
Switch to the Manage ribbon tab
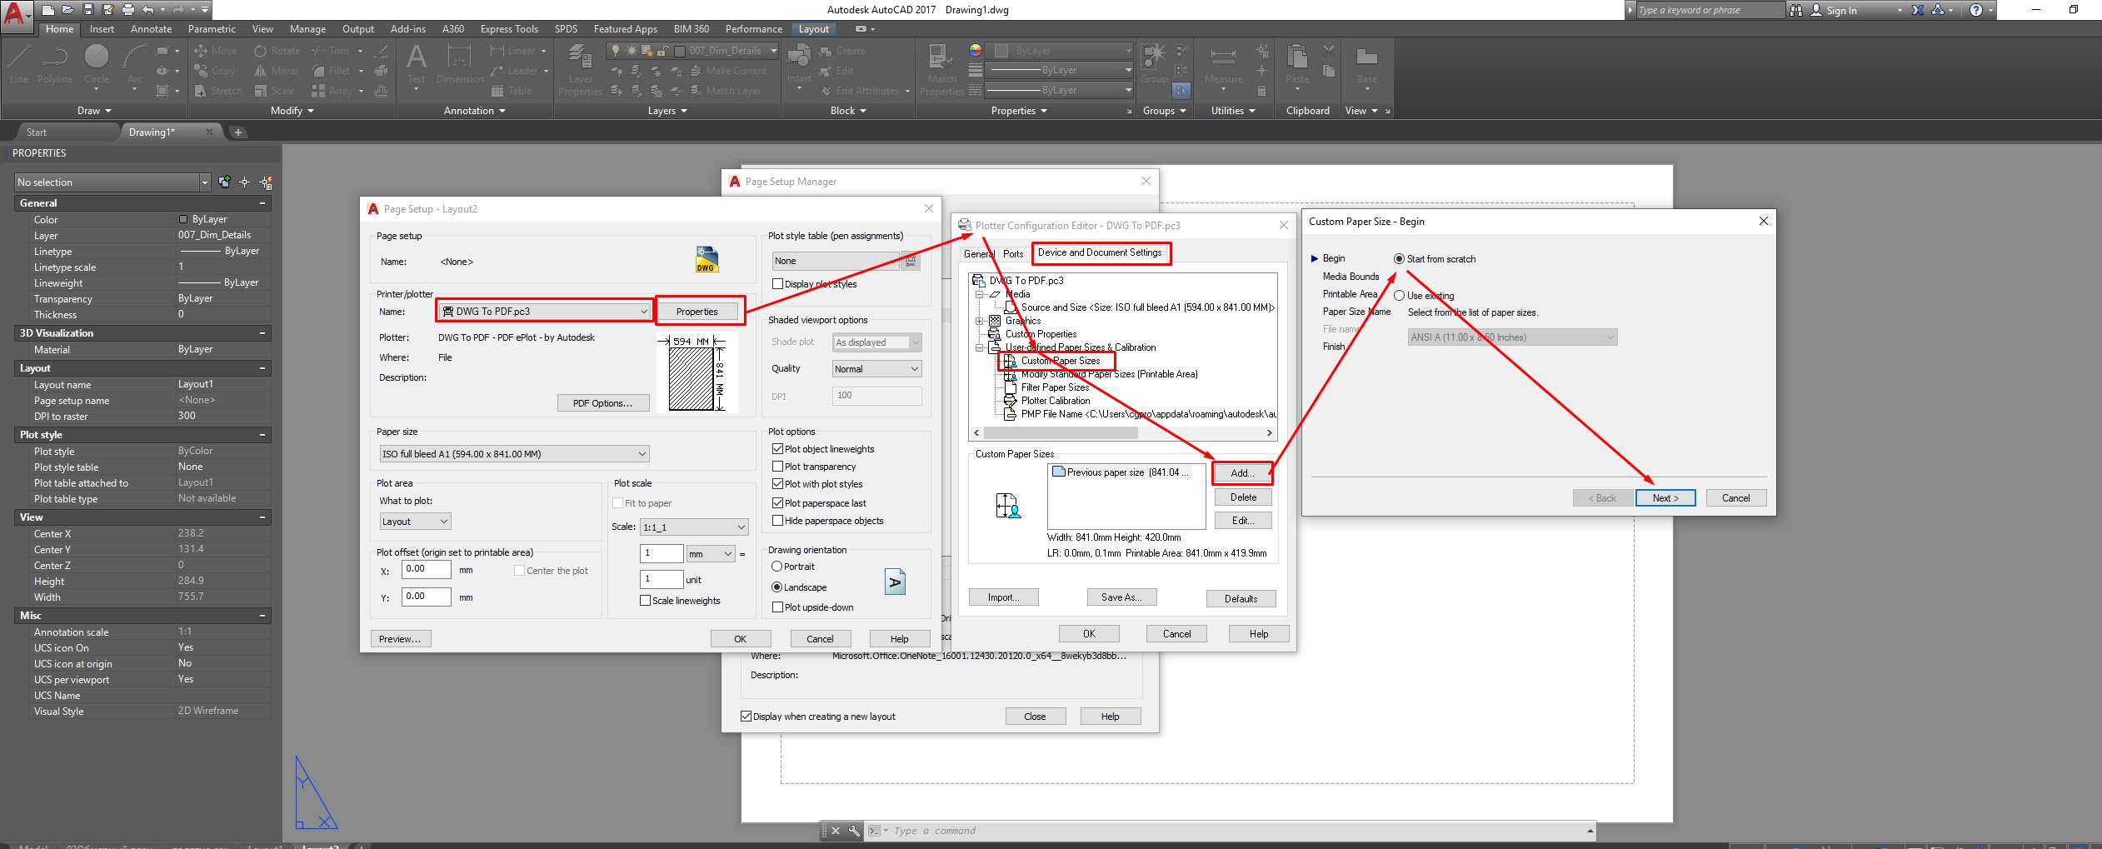[307, 29]
